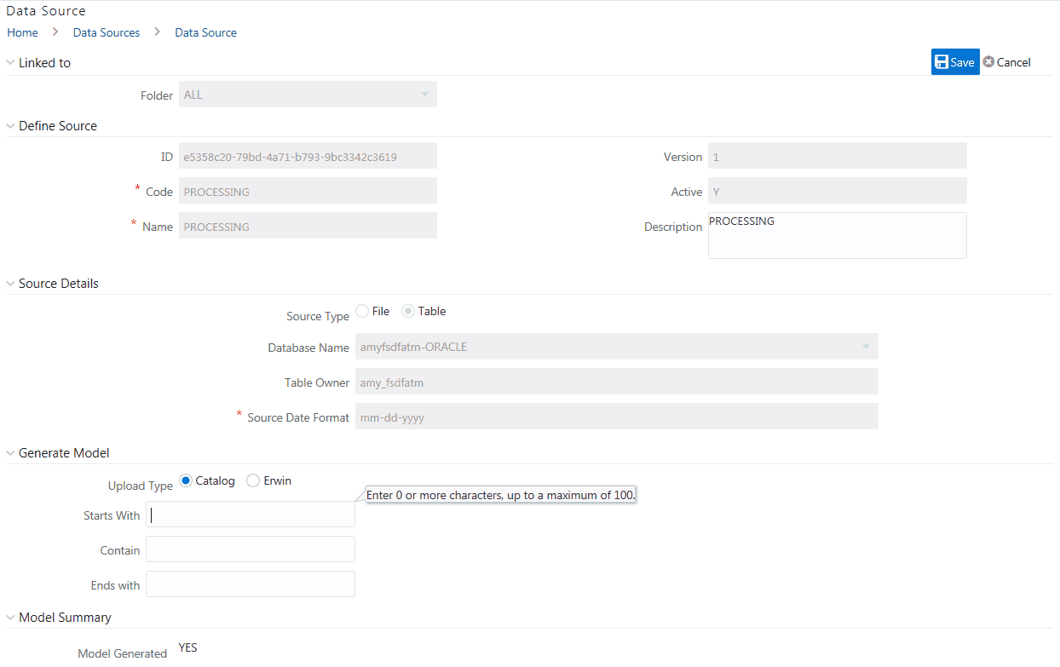Select the File source type radio button
This screenshot has height=667, width=1060.
point(362,311)
